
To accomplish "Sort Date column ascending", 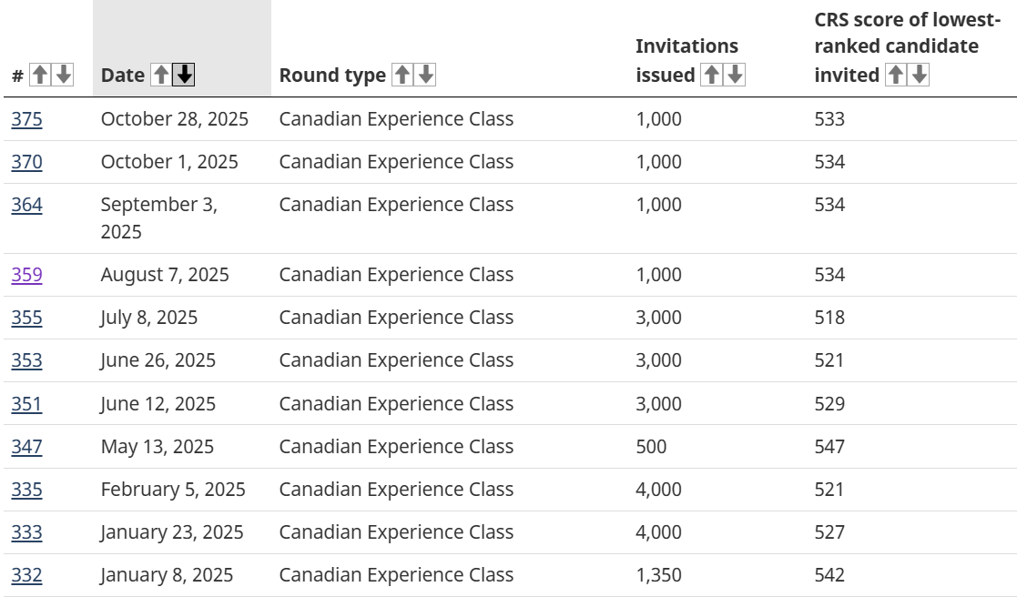I will tap(160, 75).
